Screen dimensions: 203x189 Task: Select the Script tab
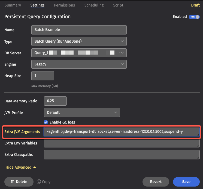(x=118, y=5)
